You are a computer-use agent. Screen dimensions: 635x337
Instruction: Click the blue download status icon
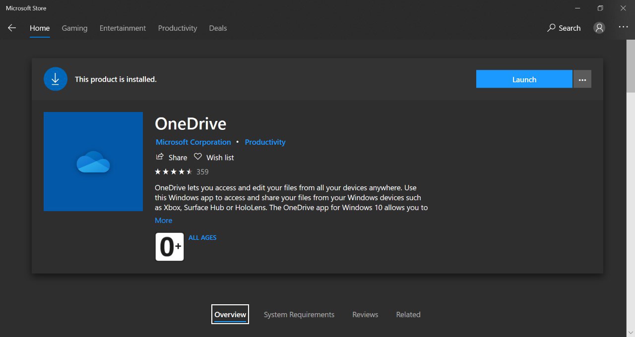pos(56,79)
